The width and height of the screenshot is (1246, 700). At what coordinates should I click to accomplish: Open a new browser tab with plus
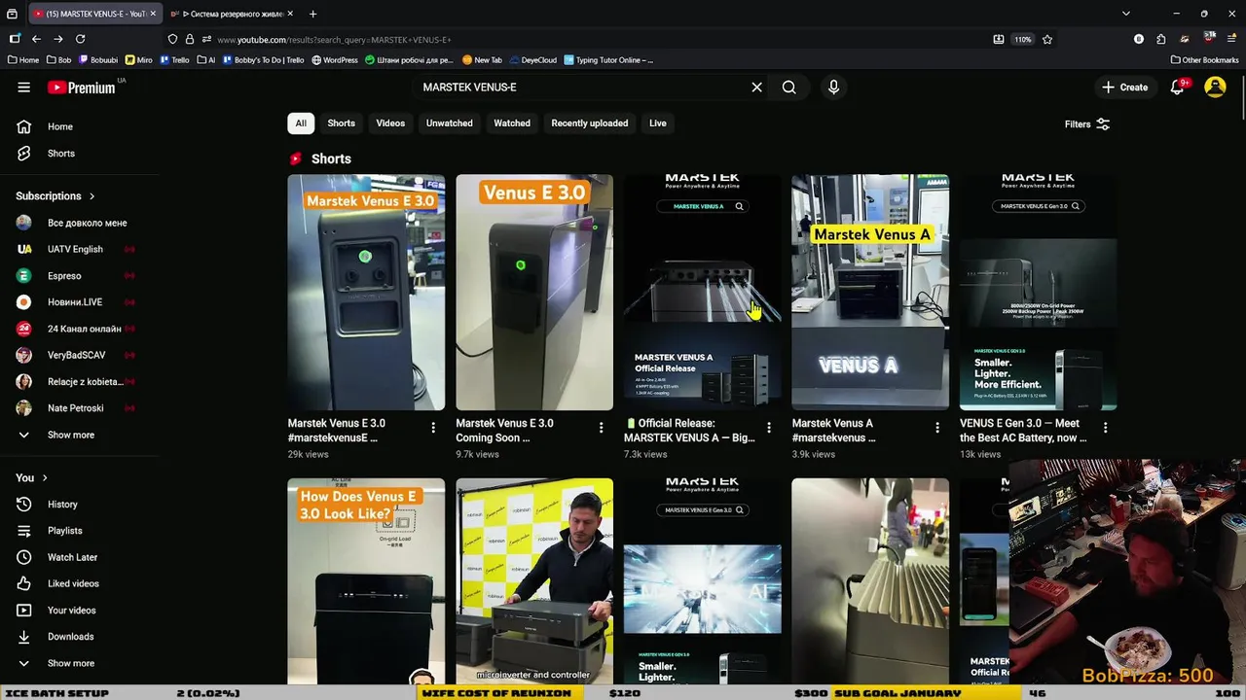point(312,14)
